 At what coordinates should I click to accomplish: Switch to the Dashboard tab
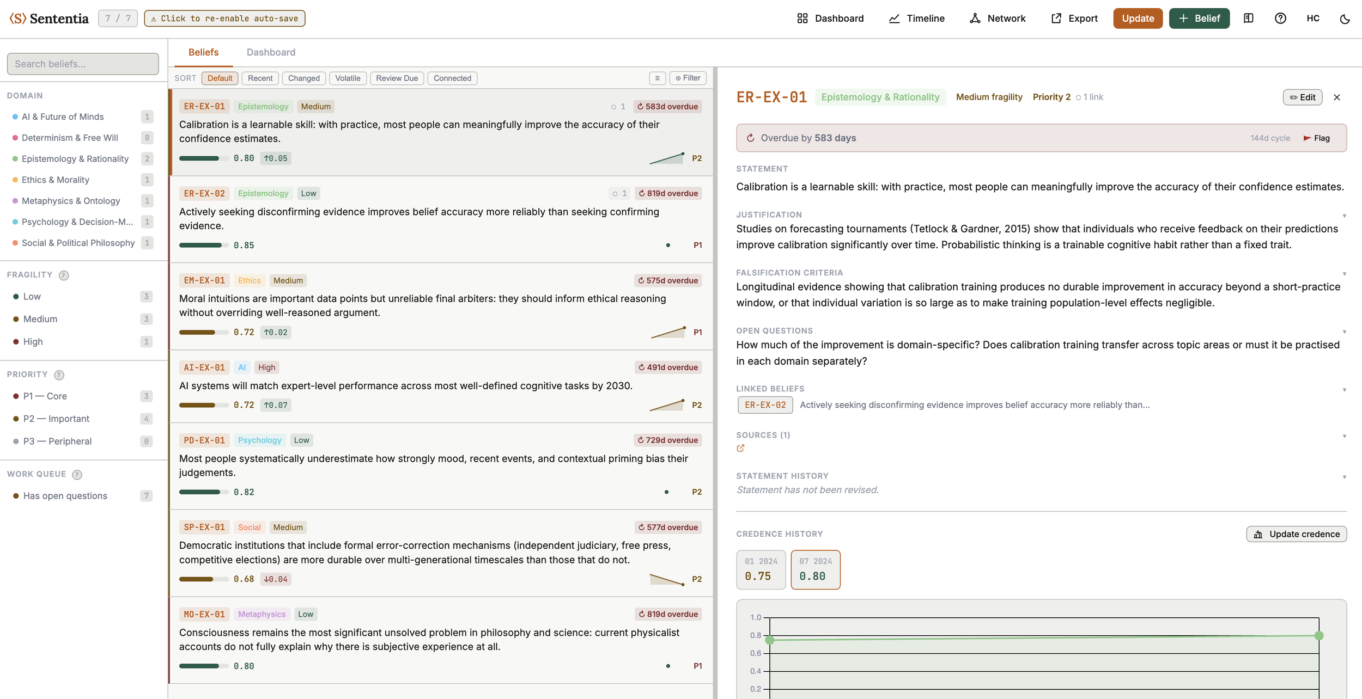pyautogui.click(x=271, y=52)
